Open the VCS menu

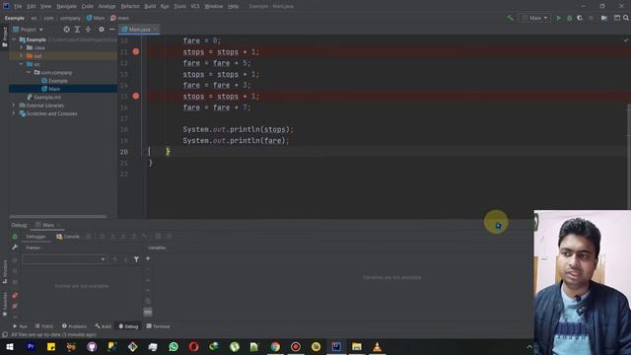click(x=195, y=6)
